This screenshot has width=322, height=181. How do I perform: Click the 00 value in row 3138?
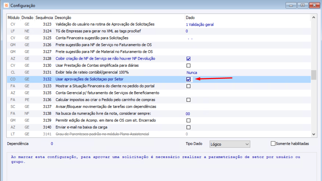(188, 114)
